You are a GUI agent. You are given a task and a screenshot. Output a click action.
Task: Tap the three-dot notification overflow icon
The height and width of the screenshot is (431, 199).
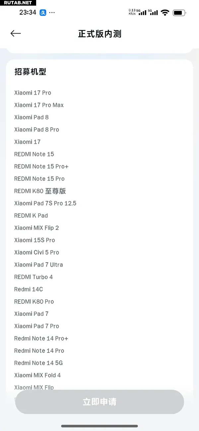pyautogui.click(x=52, y=13)
